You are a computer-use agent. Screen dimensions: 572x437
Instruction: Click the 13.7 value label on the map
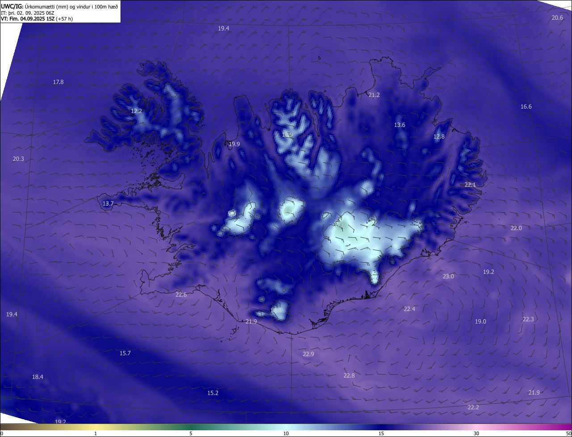tap(108, 204)
